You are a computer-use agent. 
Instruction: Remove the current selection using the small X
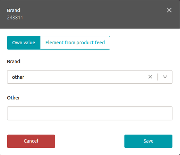tap(150, 77)
